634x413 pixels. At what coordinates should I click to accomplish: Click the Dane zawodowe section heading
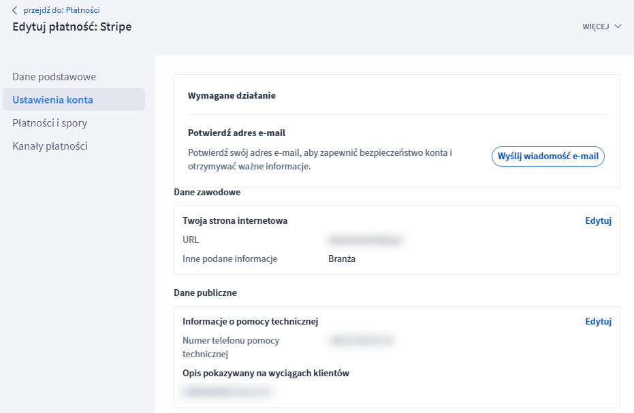(207, 193)
